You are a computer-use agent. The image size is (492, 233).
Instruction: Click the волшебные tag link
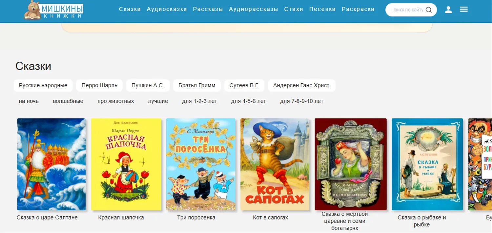[x=68, y=101]
